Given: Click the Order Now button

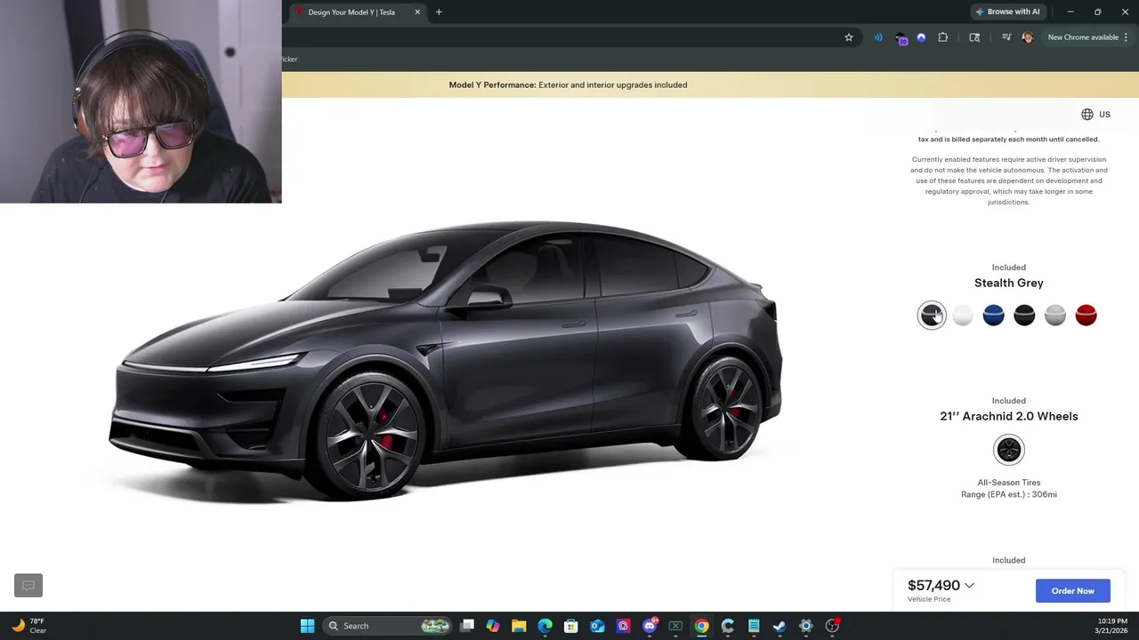Looking at the screenshot, I should [1073, 591].
